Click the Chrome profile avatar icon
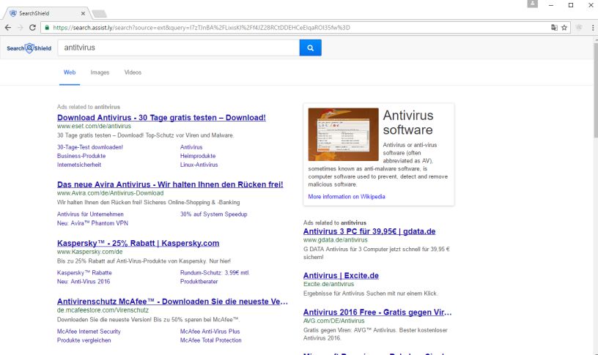This screenshot has height=355, width=598. (x=532, y=4)
